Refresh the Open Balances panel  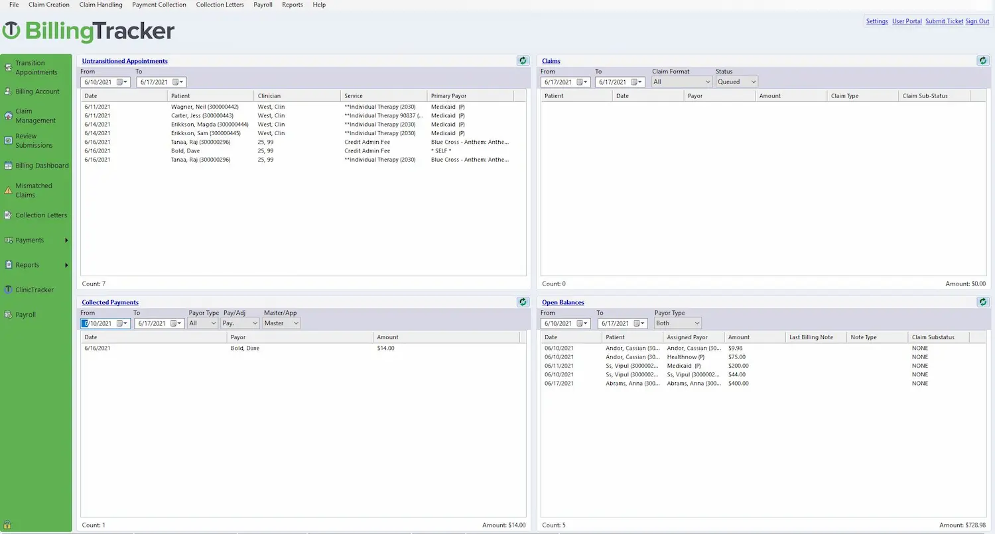982,302
